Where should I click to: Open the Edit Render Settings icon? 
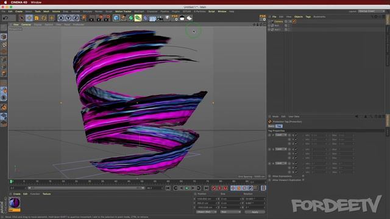107,18
